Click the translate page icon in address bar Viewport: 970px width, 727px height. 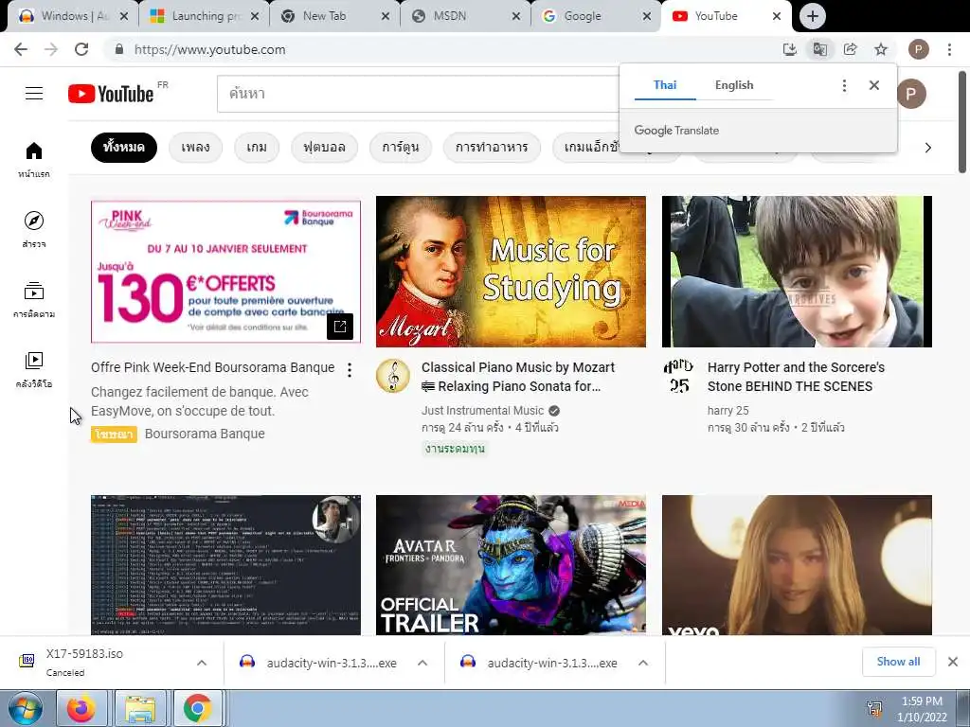819,49
